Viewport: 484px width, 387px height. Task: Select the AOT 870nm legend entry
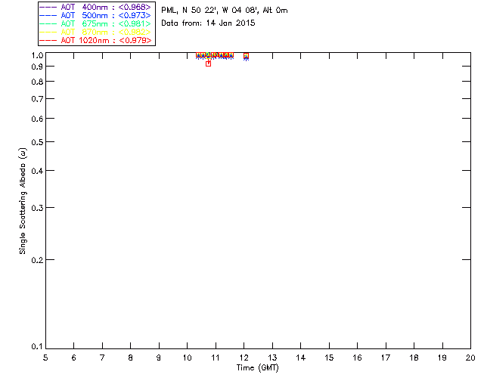[x=95, y=32]
